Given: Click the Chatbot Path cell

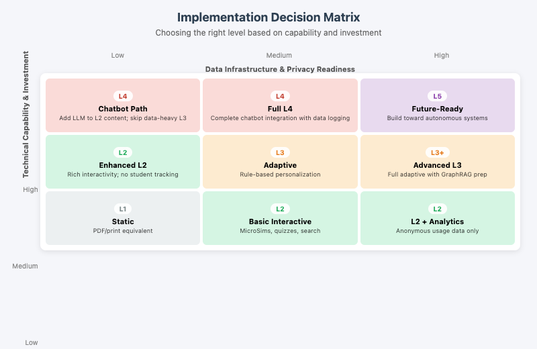Looking at the screenshot, I should click(123, 105).
